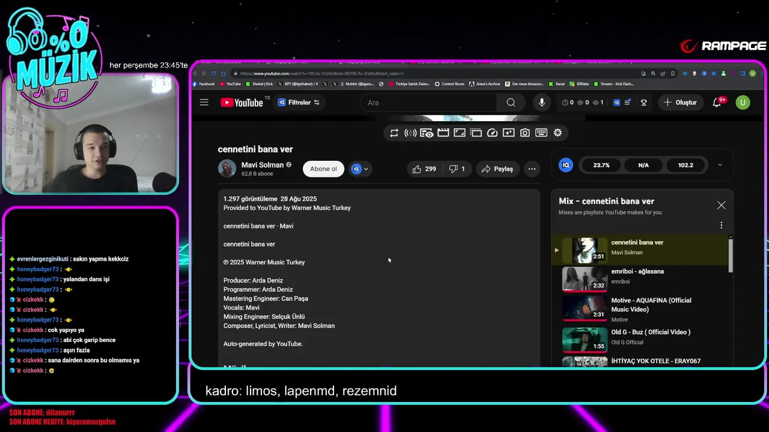
Task: Click the 'Producer: Arda Deniz' credit line
Action: pyautogui.click(x=253, y=280)
